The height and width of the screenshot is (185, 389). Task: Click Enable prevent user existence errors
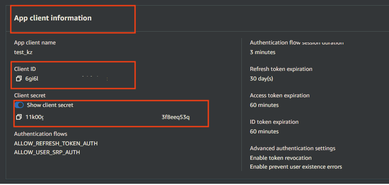pos(296,167)
